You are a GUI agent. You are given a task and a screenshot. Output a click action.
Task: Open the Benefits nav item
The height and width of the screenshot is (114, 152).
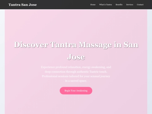(x=119, y=5)
